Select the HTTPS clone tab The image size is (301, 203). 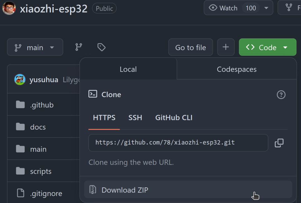[x=104, y=118]
